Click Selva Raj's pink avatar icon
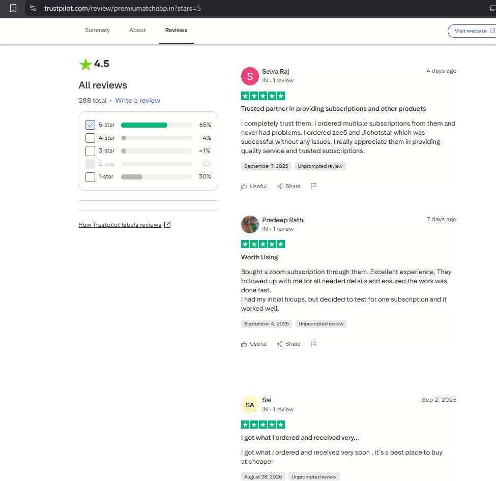Image resolution: width=496 pixels, height=481 pixels. pos(250,76)
